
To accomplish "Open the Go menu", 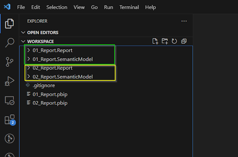I will [x=94, y=7].
